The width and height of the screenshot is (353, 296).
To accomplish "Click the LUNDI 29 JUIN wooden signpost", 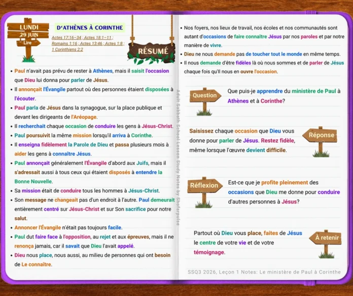I will [28, 30].
